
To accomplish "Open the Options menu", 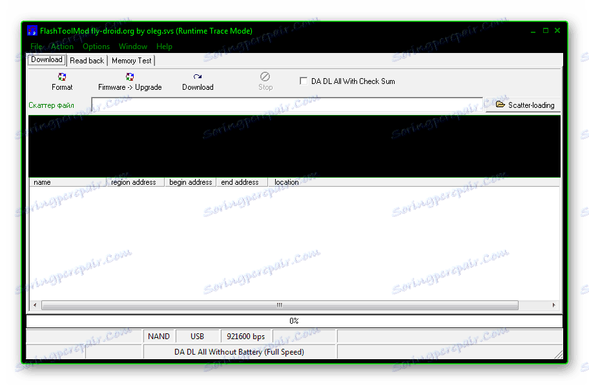I will (x=96, y=46).
